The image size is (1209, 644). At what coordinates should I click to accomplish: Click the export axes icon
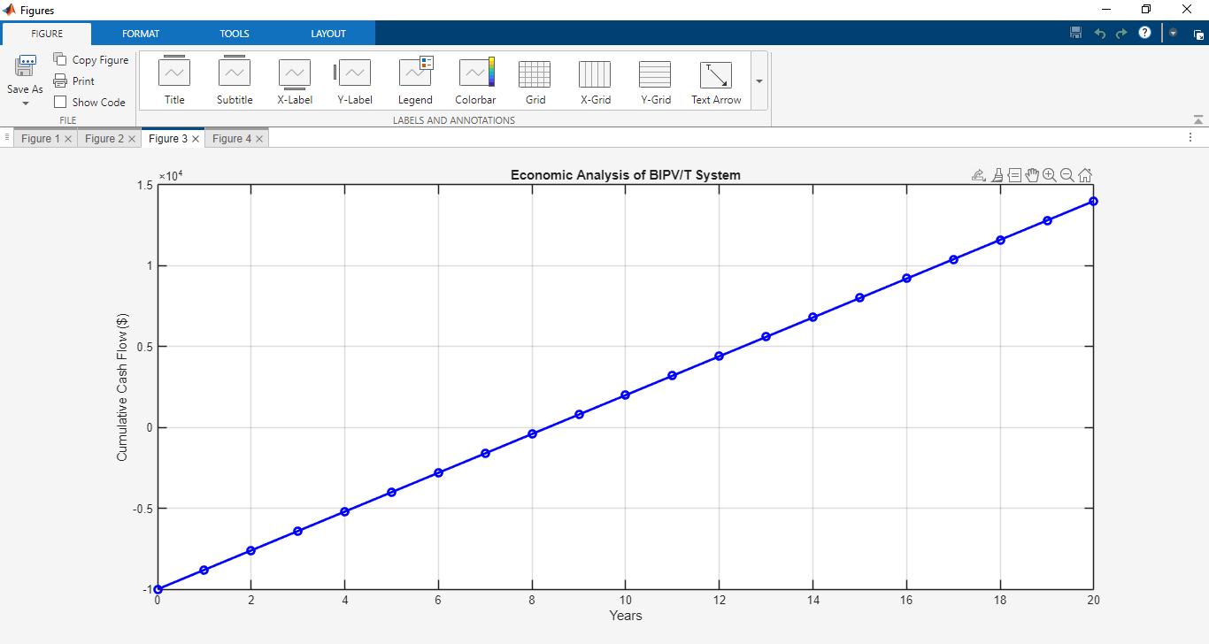979,175
